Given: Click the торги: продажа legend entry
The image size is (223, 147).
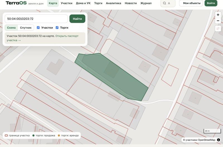Looking at the screenshot, I should tap(44, 136).
